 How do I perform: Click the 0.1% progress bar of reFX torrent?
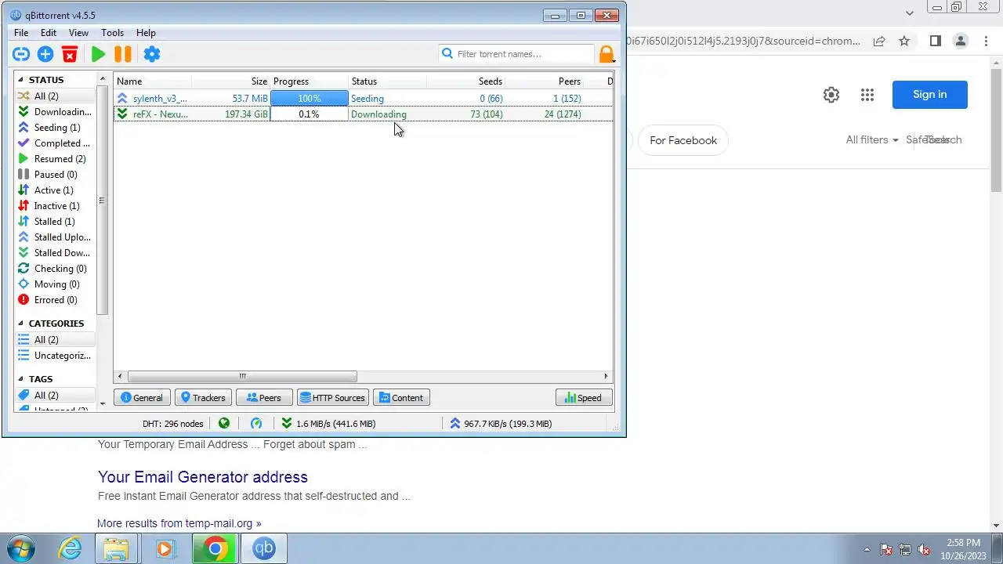[310, 114]
